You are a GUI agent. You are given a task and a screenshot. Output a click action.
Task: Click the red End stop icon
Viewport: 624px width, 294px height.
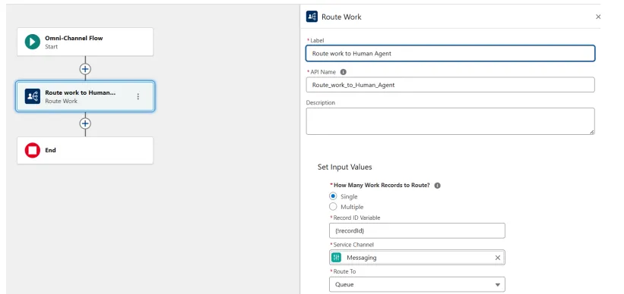tap(33, 150)
